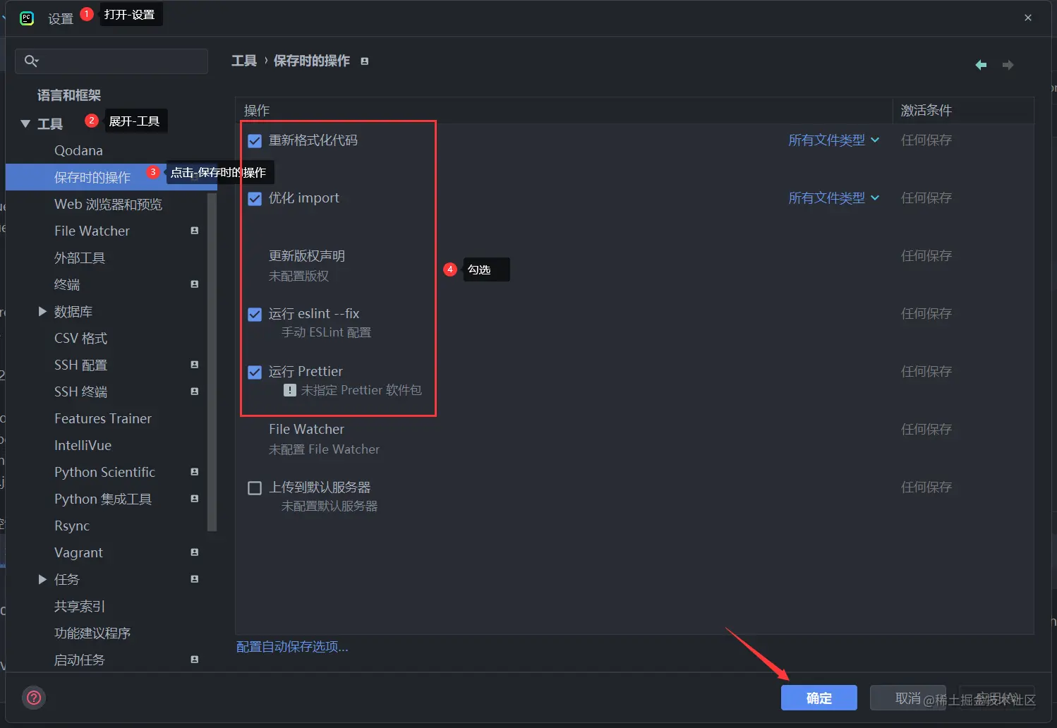Click the PyCharm settings logo icon
Viewport: 1057px width, 728px height.
tap(26, 18)
